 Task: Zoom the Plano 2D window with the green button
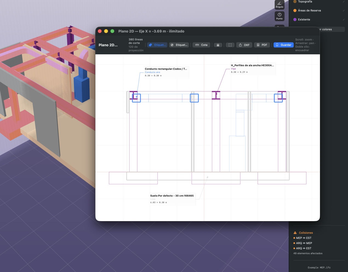click(x=112, y=31)
